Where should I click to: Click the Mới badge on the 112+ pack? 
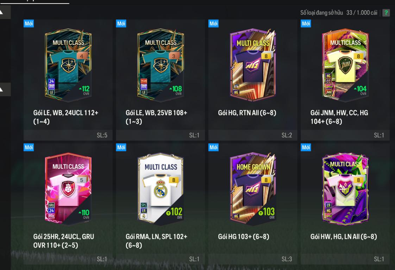29,24
